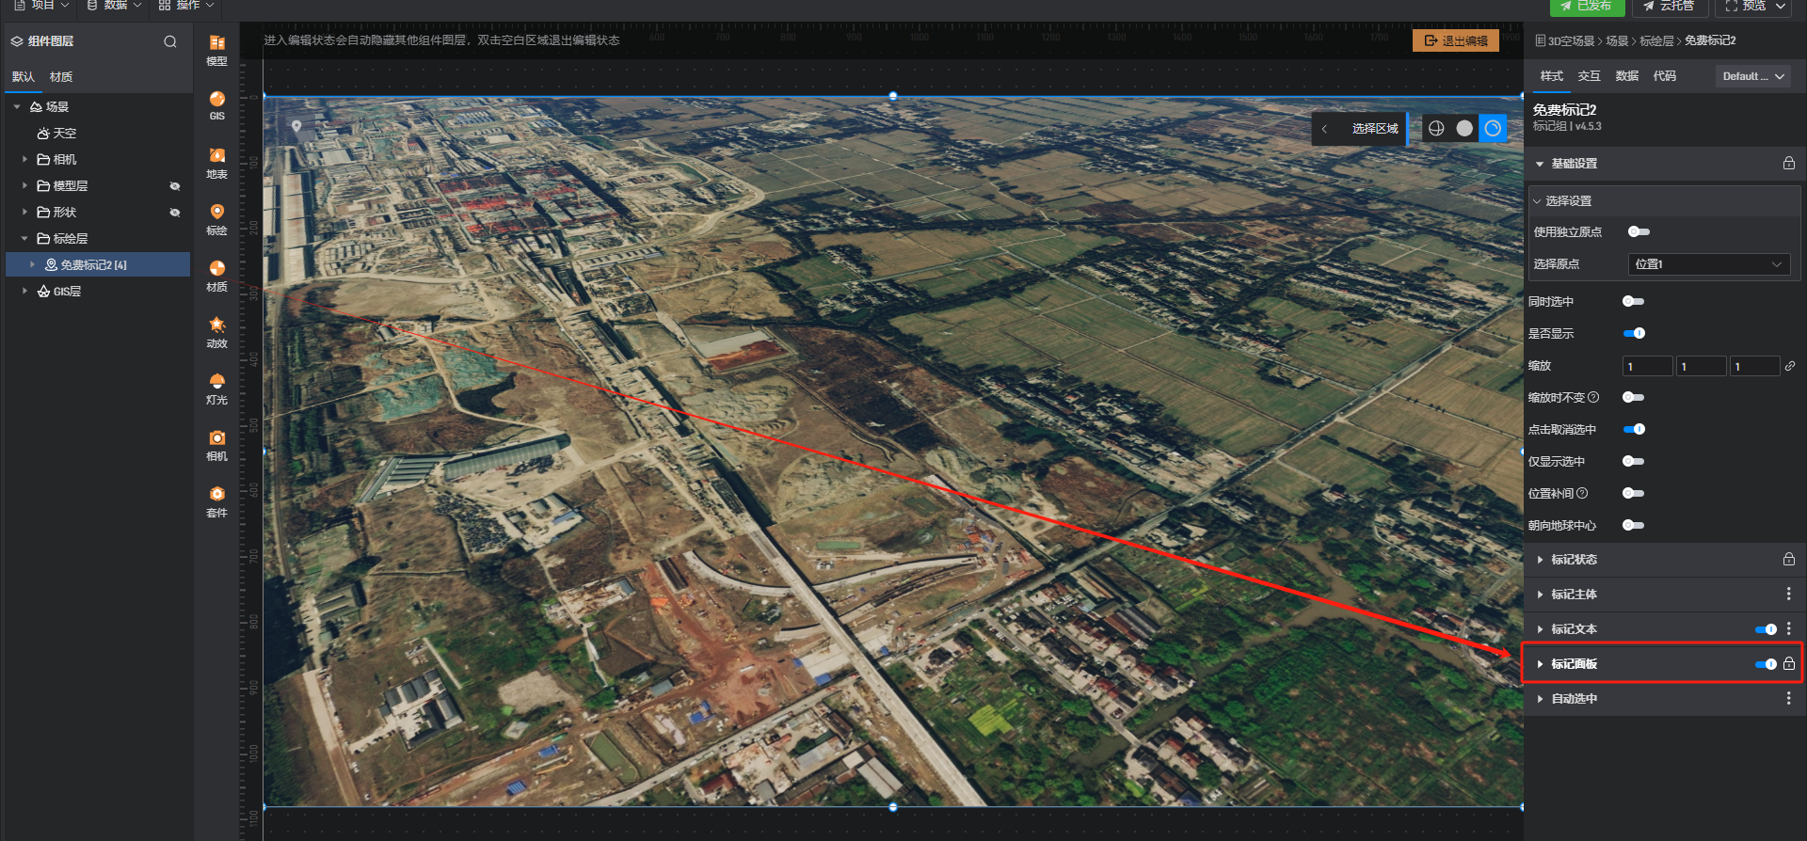The image size is (1807, 841).
Task: Toggle the 标记面板 enable switch
Action: (1766, 664)
